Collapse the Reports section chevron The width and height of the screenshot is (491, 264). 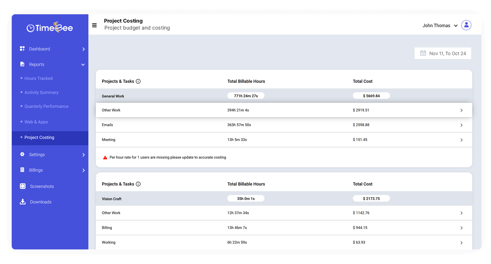[x=83, y=64]
